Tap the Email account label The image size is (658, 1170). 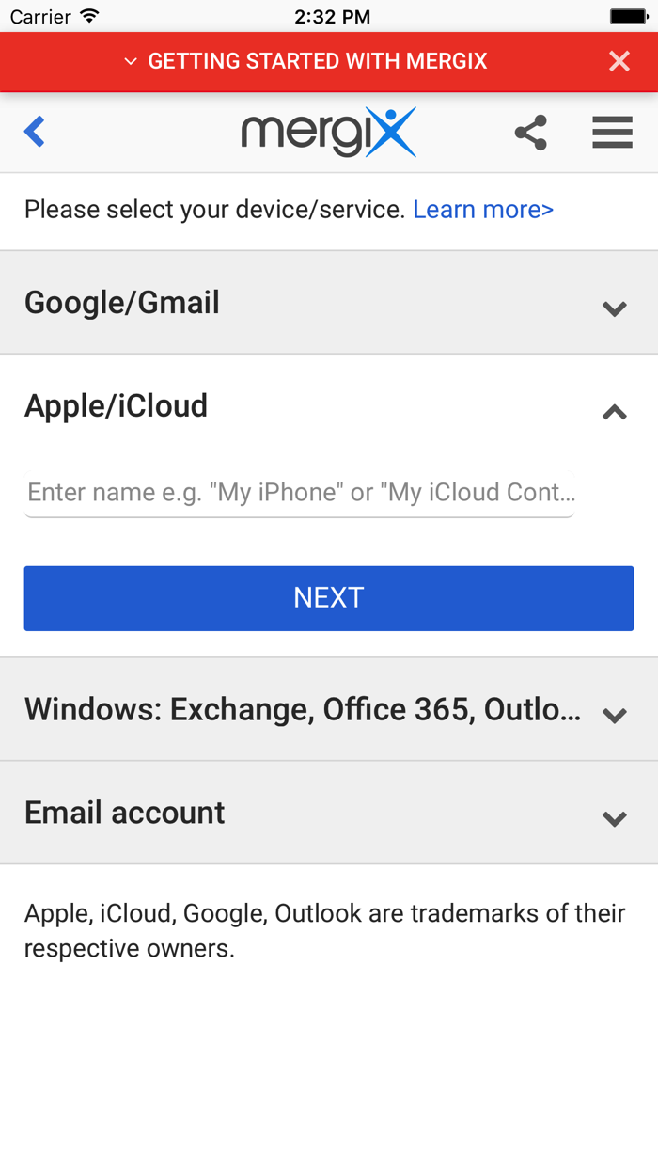124,812
